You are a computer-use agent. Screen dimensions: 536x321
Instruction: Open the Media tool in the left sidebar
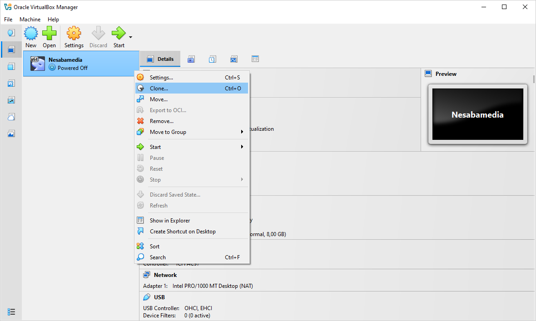pyautogui.click(x=11, y=83)
